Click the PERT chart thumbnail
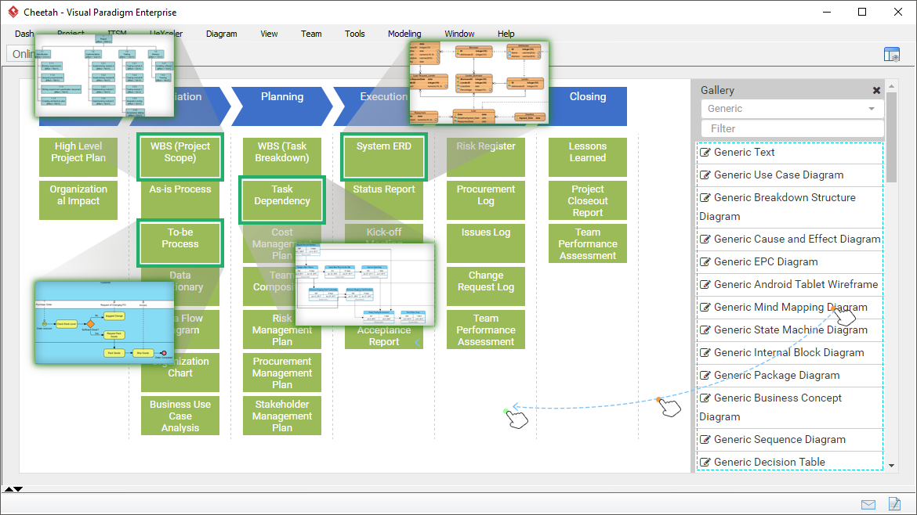This screenshot has height=515, width=917. [365, 284]
